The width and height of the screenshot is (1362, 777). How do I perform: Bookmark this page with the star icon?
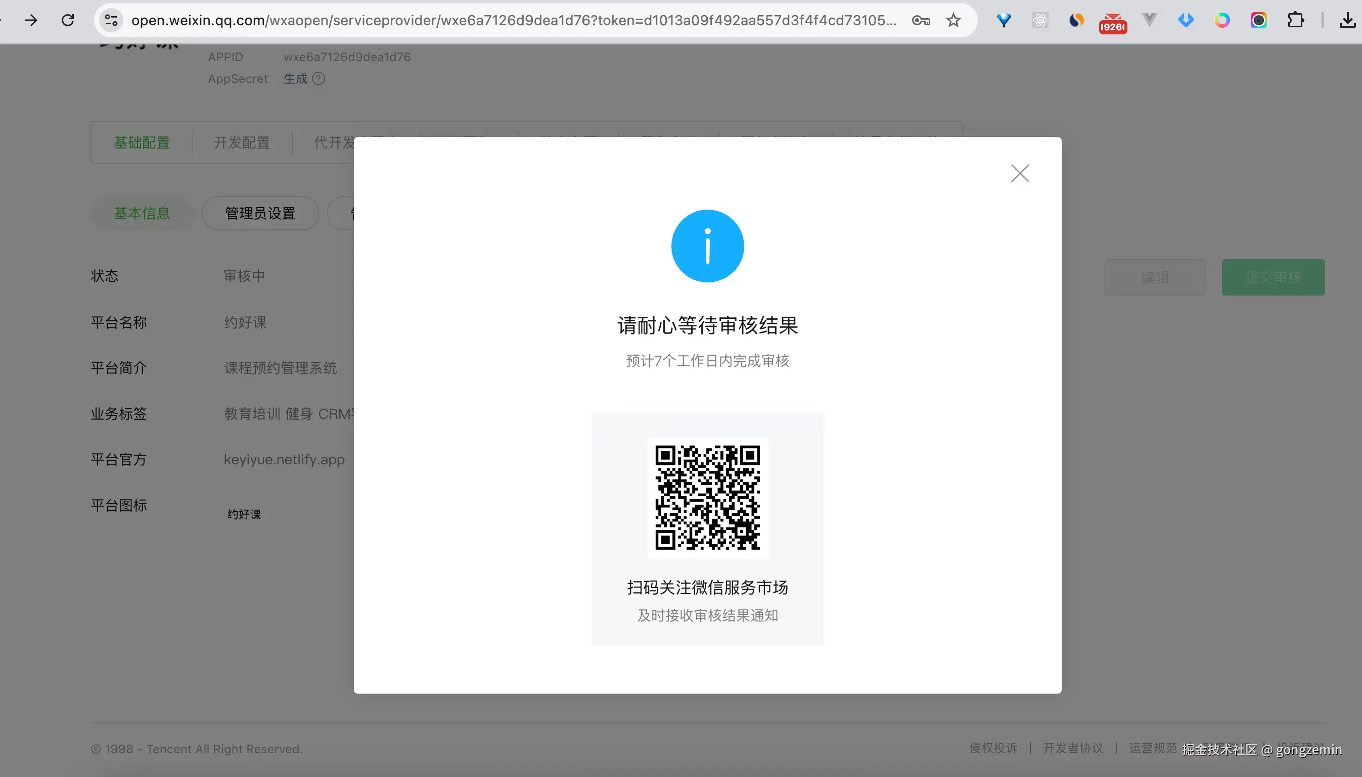(x=953, y=20)
